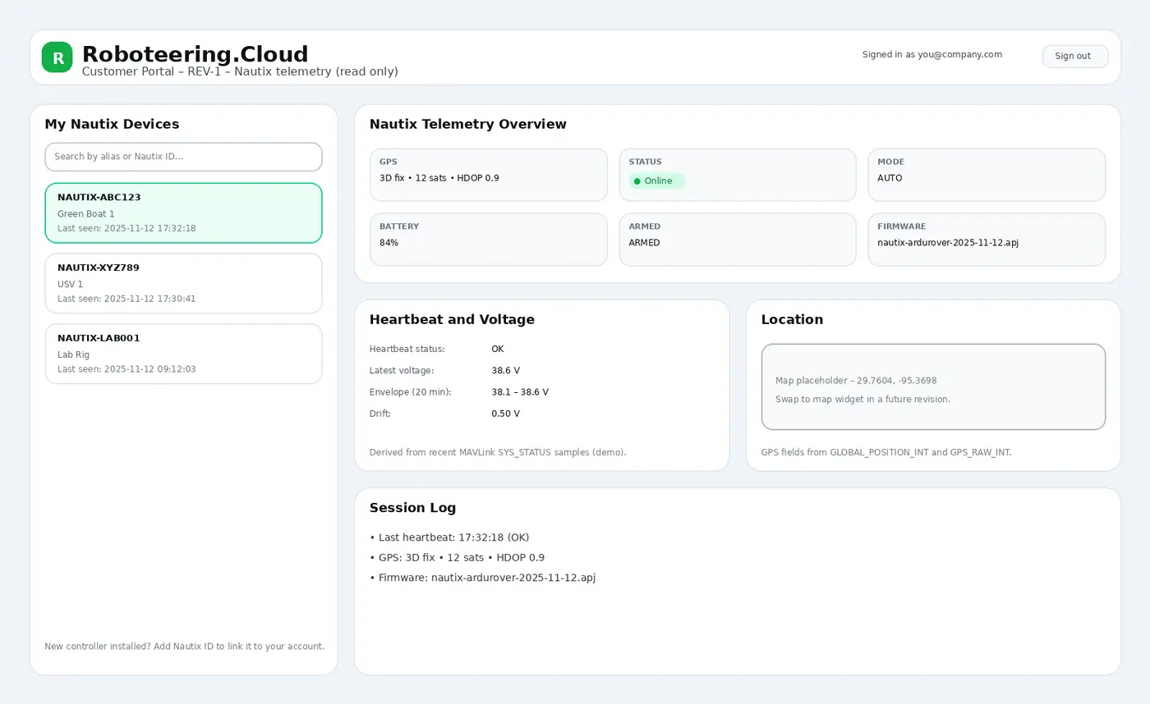Click the Roboteering.Cloud title
This screenshot has width=1150, height=704.
point(195,54)
